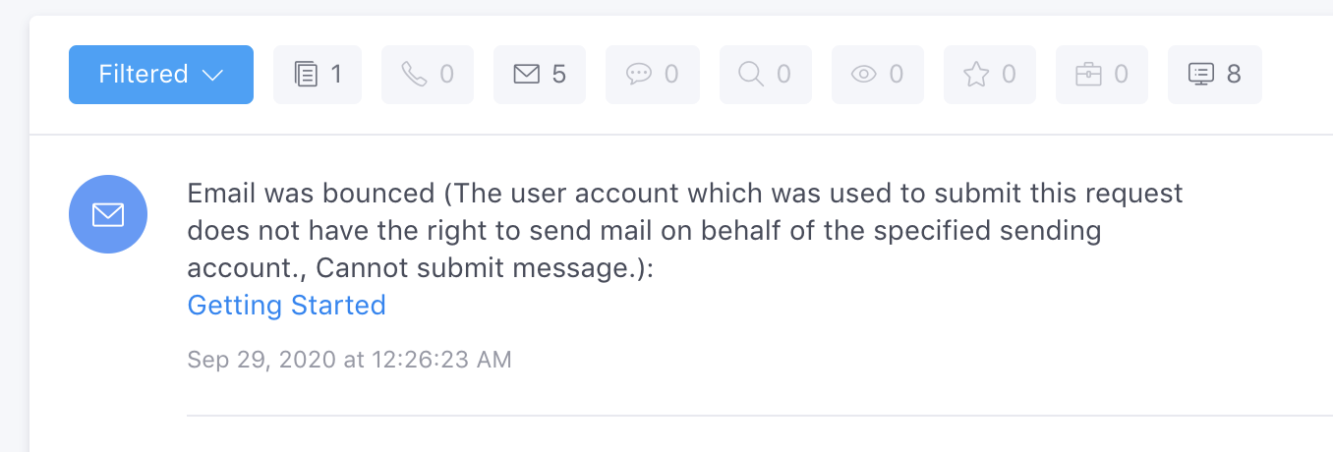
Task: Click the Sep 29, 2020 timestamp
Action: [x=349, y=360]
